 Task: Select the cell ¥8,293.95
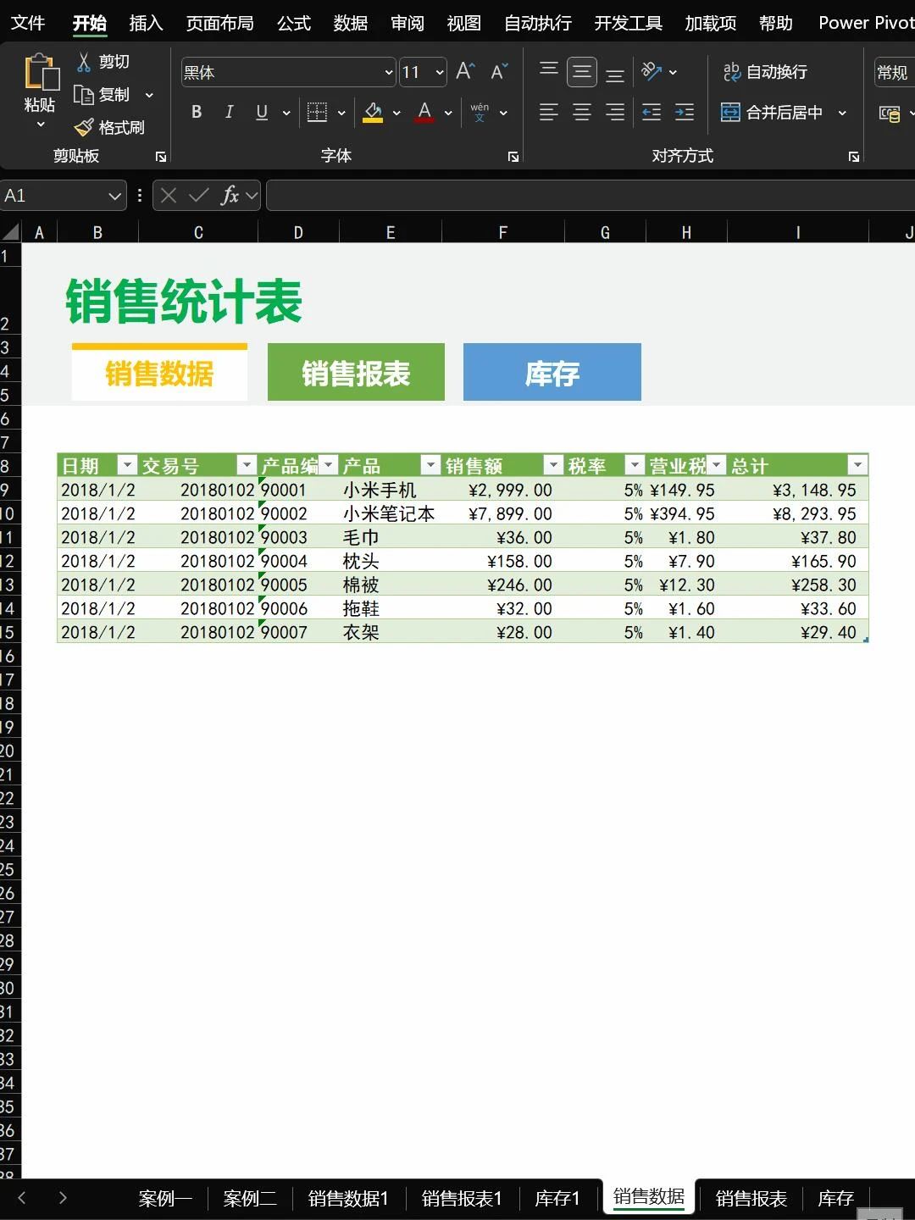point(798,513)
